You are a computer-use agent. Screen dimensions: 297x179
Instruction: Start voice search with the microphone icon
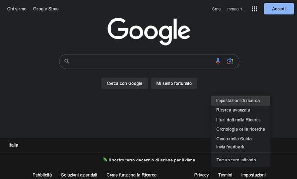218,61
